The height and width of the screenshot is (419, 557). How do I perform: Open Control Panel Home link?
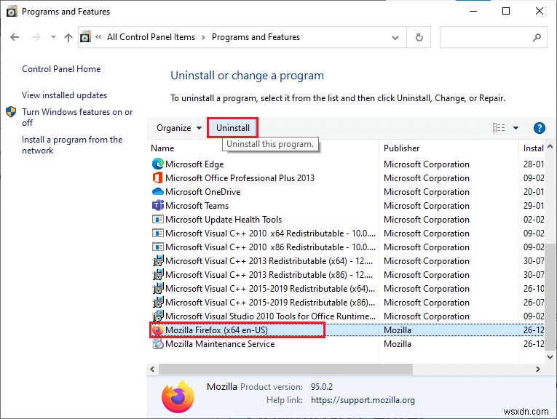tap(61, 69)
